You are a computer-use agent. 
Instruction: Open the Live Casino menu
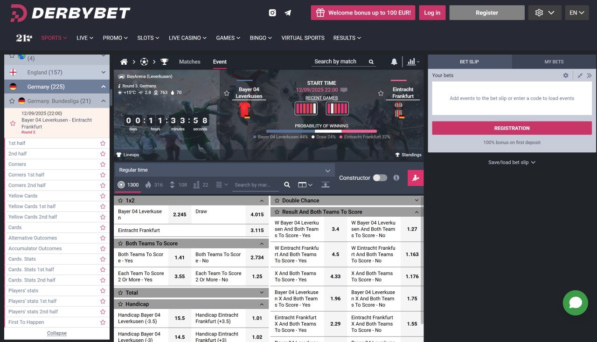coord(188,38)
